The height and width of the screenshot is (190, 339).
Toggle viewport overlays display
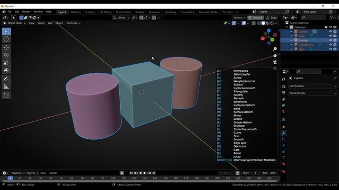click(x=244, y=23)
